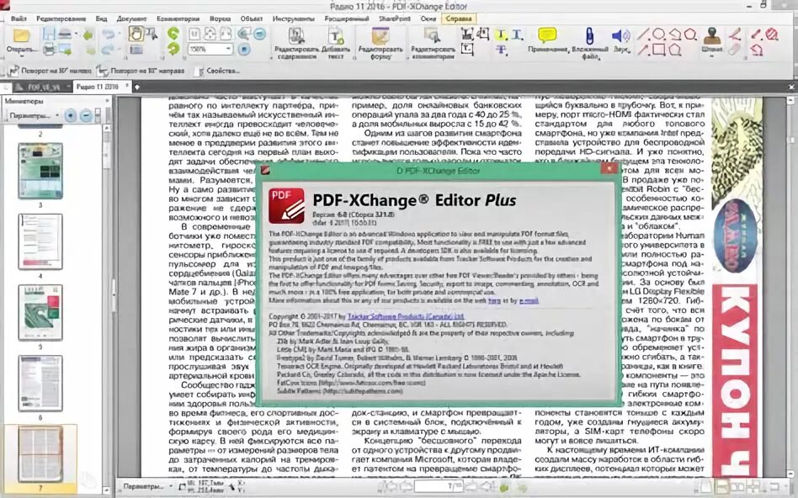The height and width of the screenshot is (498, 798).
Task: Click the Undo arrow icon
Action: [108, 34]
